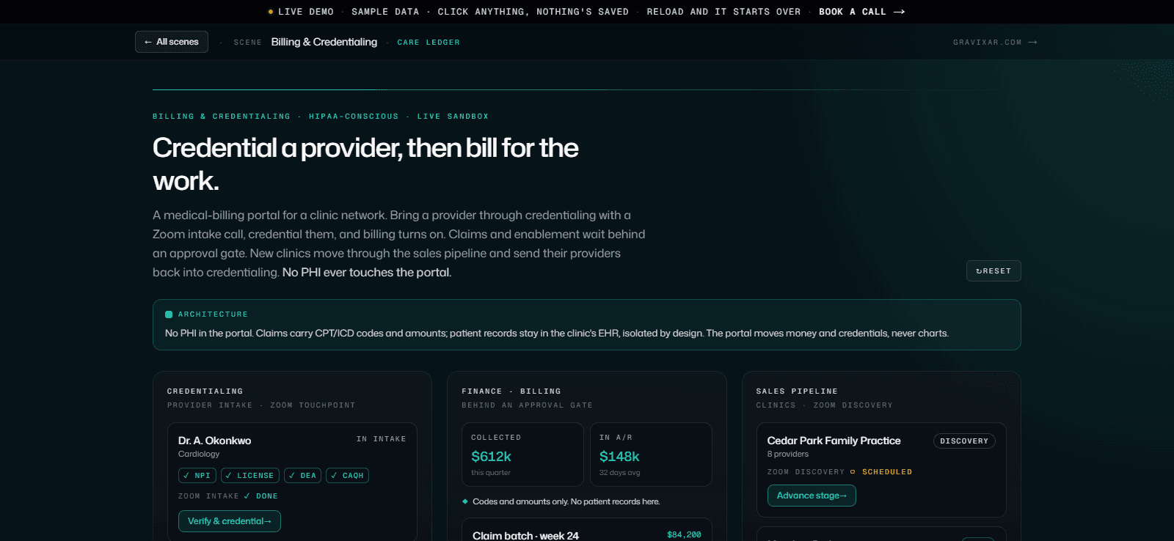Image resolution: width=1174 pixels, height=541 pixels.
Task: Click the 'Billing & Credentialing' scene title
Action: pos(324,42)
